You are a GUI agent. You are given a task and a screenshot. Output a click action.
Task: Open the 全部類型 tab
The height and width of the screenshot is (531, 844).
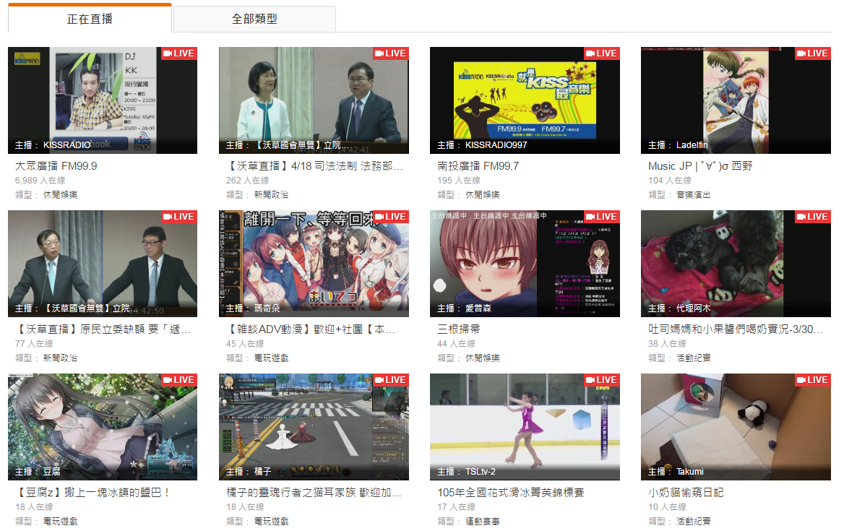click(x=254, y=20)
